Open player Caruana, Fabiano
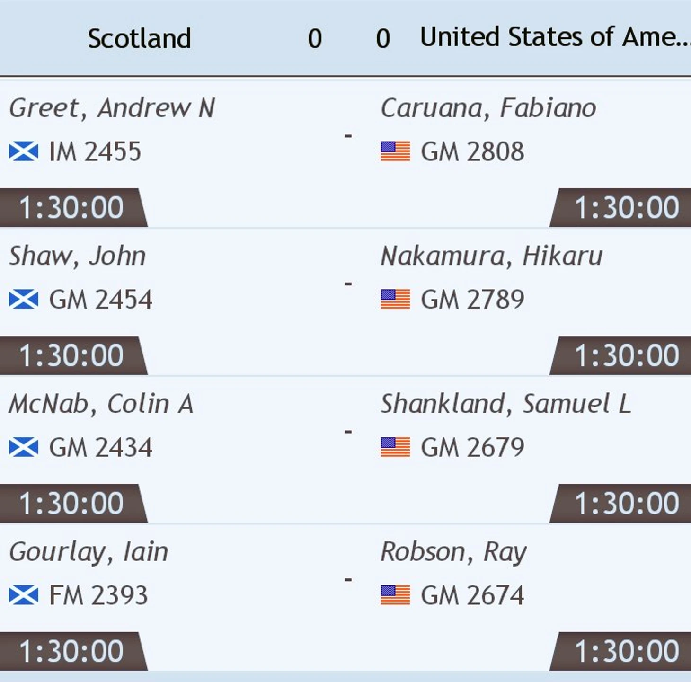The width and height of the screenshot is (691, 682). [x=488, y=108]
